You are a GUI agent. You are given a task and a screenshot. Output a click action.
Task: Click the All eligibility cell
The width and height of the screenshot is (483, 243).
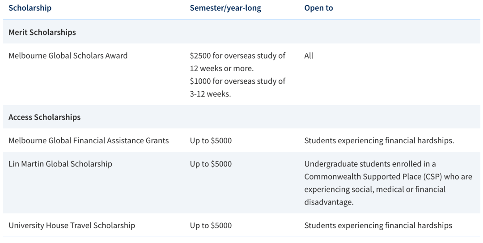(x=309, y=55)
